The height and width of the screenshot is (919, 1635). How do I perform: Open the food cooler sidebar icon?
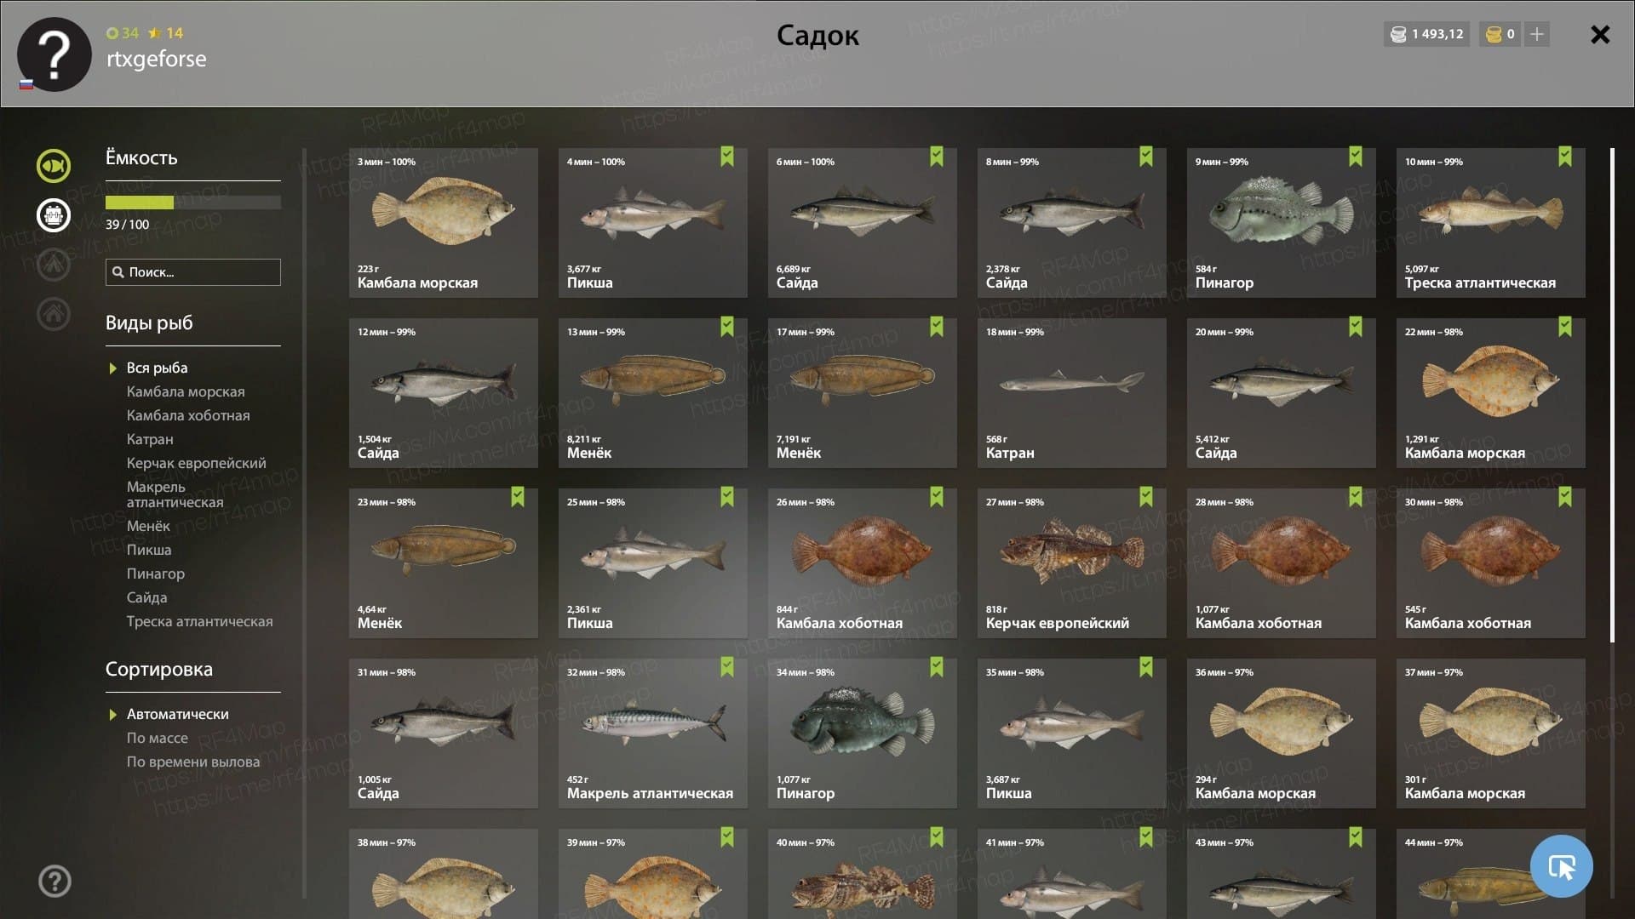point(54,215)
